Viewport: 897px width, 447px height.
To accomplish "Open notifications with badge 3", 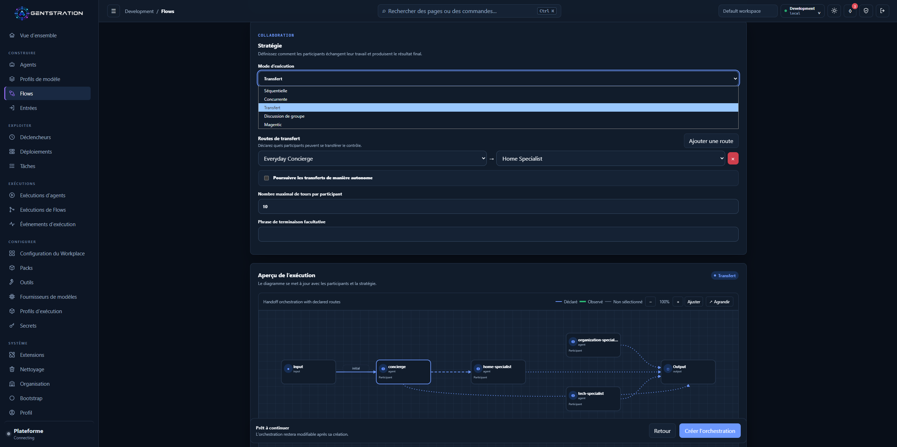I will pyautogui.click(x=850, y=11).
